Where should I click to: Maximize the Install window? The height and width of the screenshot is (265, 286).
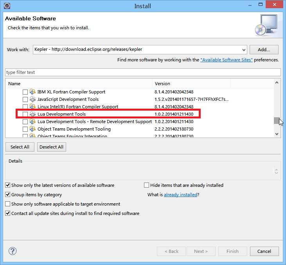coord(261,5)
